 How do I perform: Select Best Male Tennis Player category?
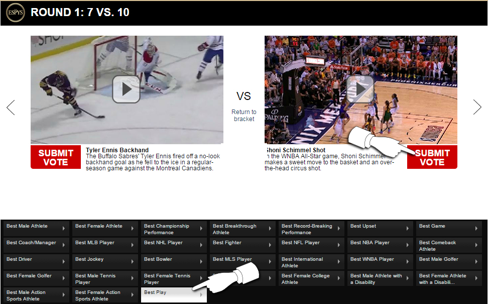pos(105,278)
